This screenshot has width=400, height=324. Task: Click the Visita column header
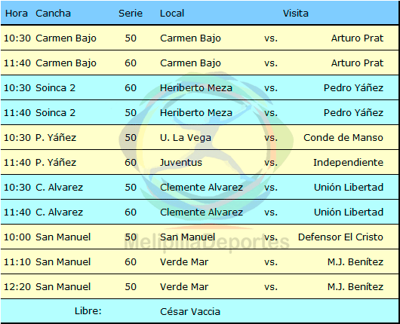click(x=296, y=14)
